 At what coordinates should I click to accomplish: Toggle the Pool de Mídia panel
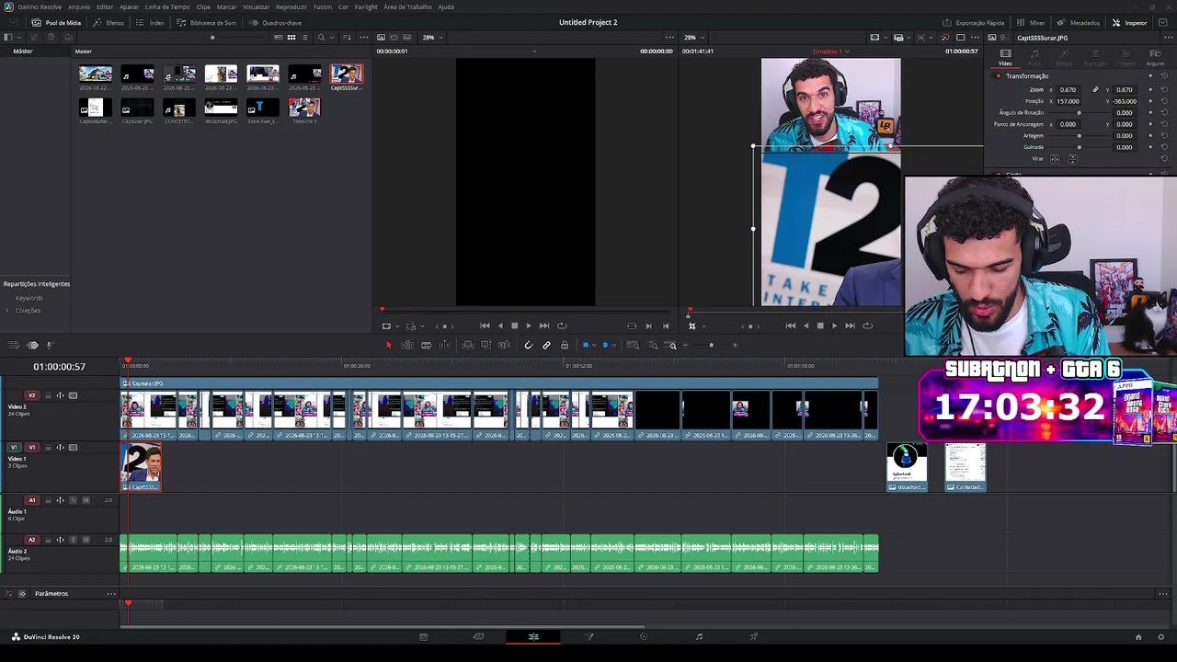[x=57, y=22]
